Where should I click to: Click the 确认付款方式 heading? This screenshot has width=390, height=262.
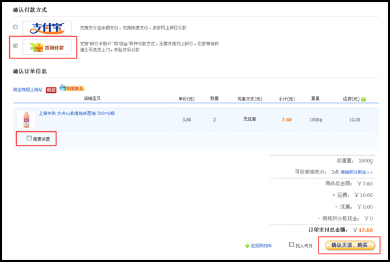pyautogui.click(x=30, y=10)
